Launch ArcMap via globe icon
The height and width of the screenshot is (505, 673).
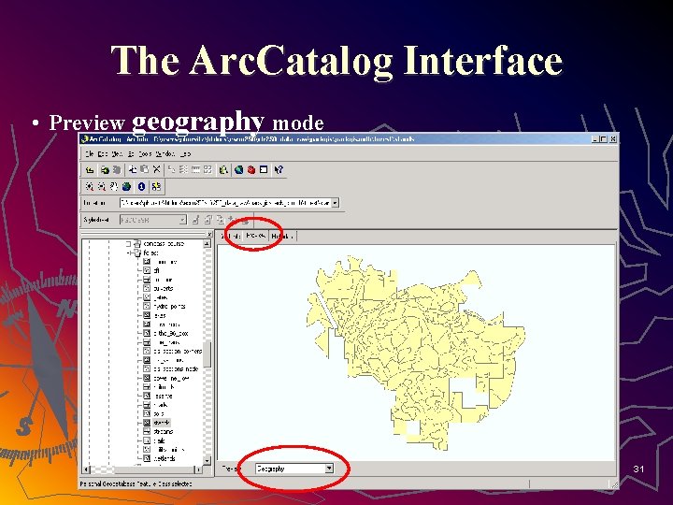coord(238,169)
